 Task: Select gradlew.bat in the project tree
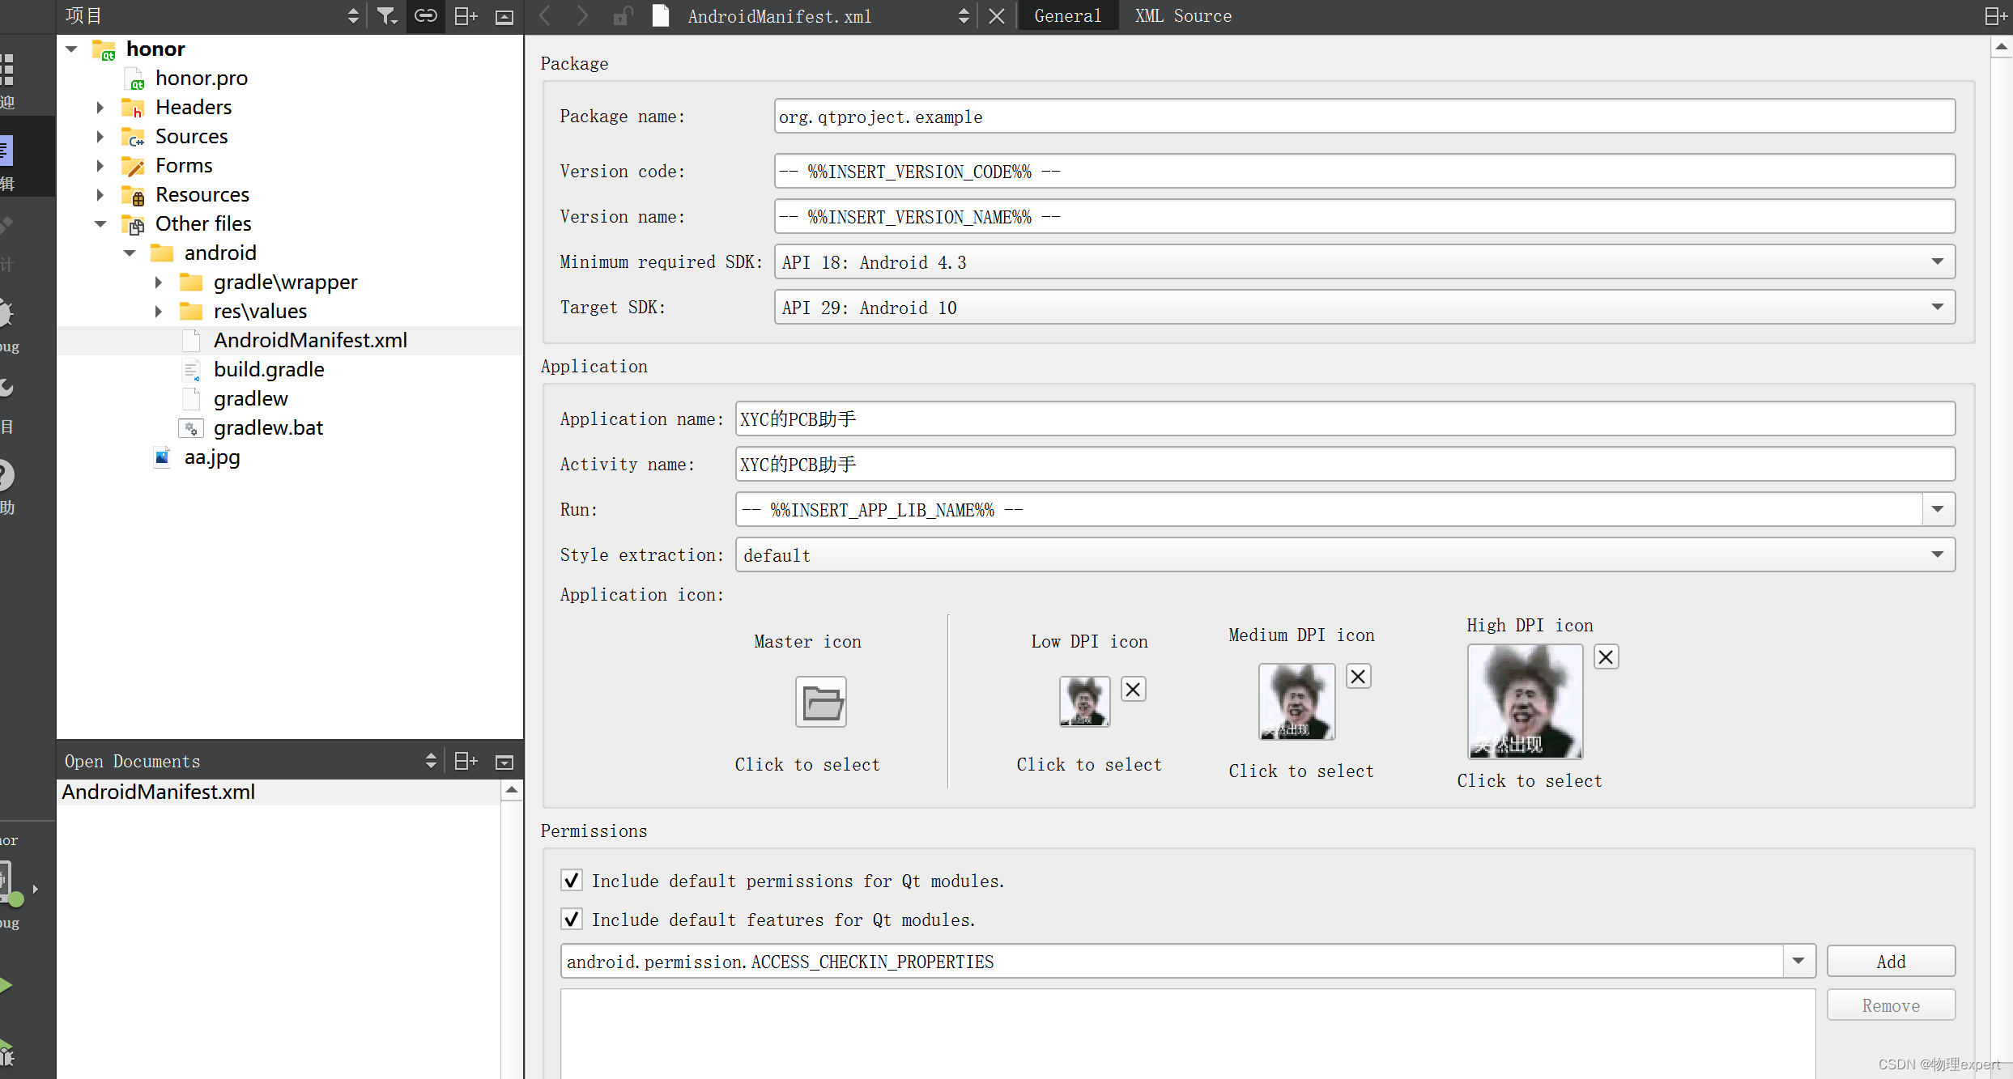click(x=268, y=427)
